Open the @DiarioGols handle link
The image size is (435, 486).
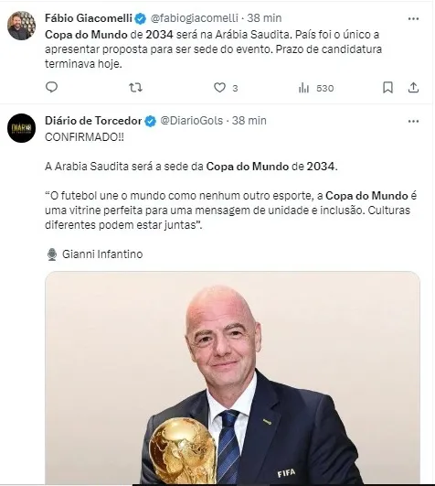[192, 121]
